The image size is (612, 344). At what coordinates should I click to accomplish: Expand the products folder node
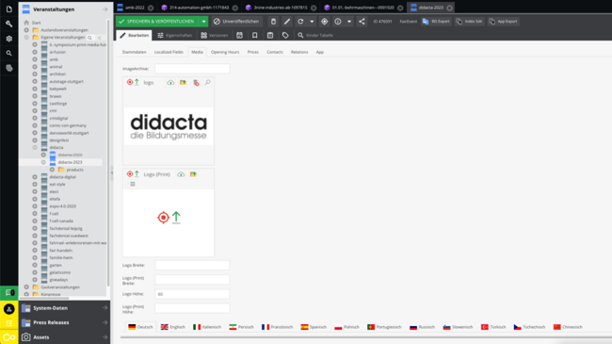coord(52,170)
